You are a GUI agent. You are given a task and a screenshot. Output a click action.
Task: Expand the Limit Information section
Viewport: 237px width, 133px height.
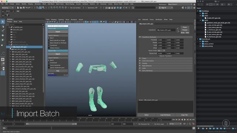pyautogui.click(x=140, y=61)
